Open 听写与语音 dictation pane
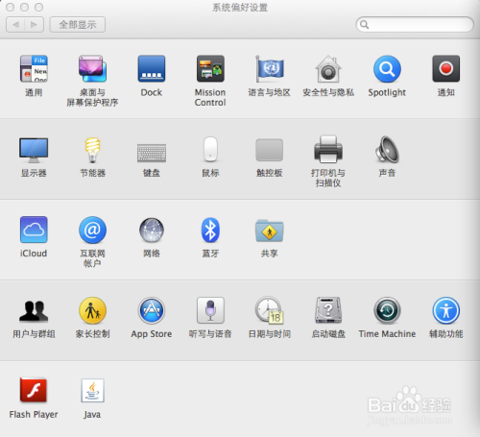480x437 pixels. coord(210,310)
